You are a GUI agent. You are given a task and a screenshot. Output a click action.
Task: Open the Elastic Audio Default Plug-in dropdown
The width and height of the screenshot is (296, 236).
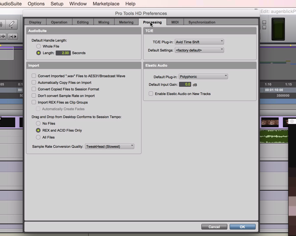pos(203,77)
